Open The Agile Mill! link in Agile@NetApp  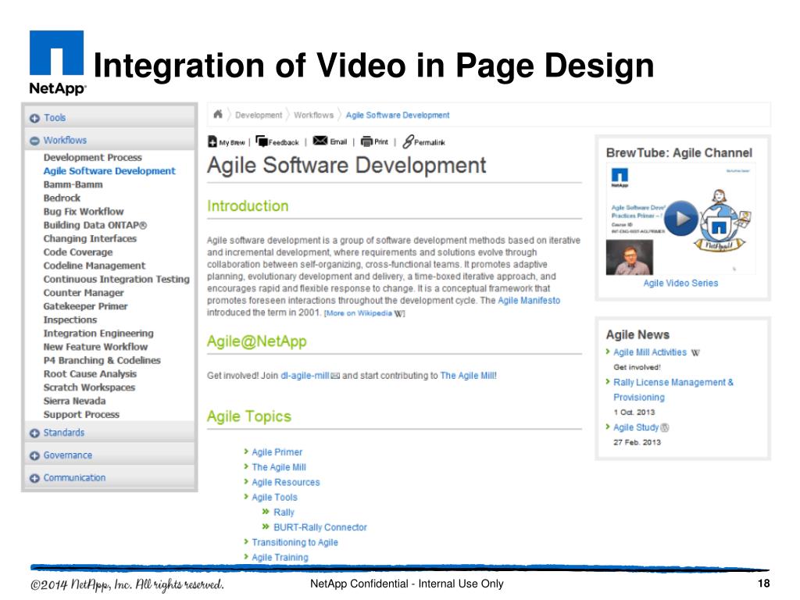coord(469,376)
